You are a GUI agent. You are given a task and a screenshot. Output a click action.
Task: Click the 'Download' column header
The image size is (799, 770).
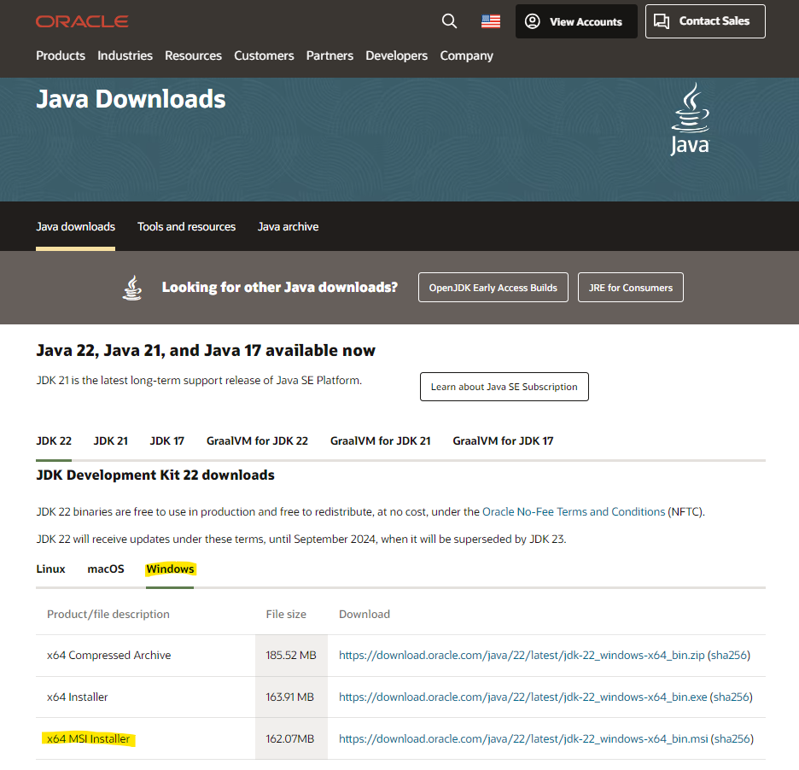click(365, 615)
